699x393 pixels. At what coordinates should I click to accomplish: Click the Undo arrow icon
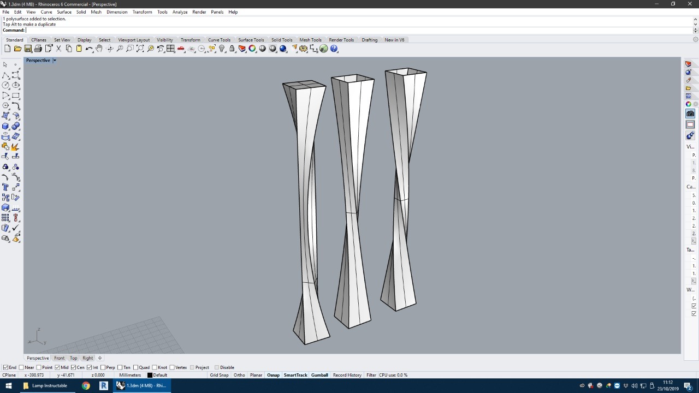pyautogui.click(x=89, y=49)
